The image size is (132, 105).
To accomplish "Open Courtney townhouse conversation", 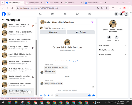I will click(18, 48).
